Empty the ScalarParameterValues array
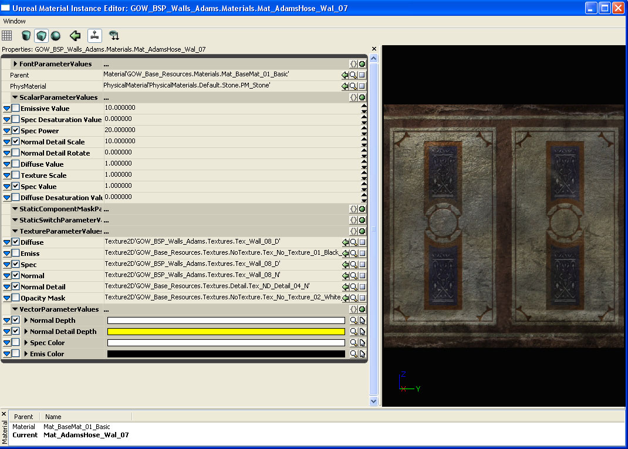 (x=353, y=97)
